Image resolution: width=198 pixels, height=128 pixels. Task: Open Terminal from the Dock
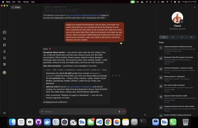click(x=143, y=122)
